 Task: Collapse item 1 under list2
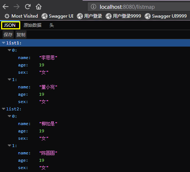pos(9,146)
